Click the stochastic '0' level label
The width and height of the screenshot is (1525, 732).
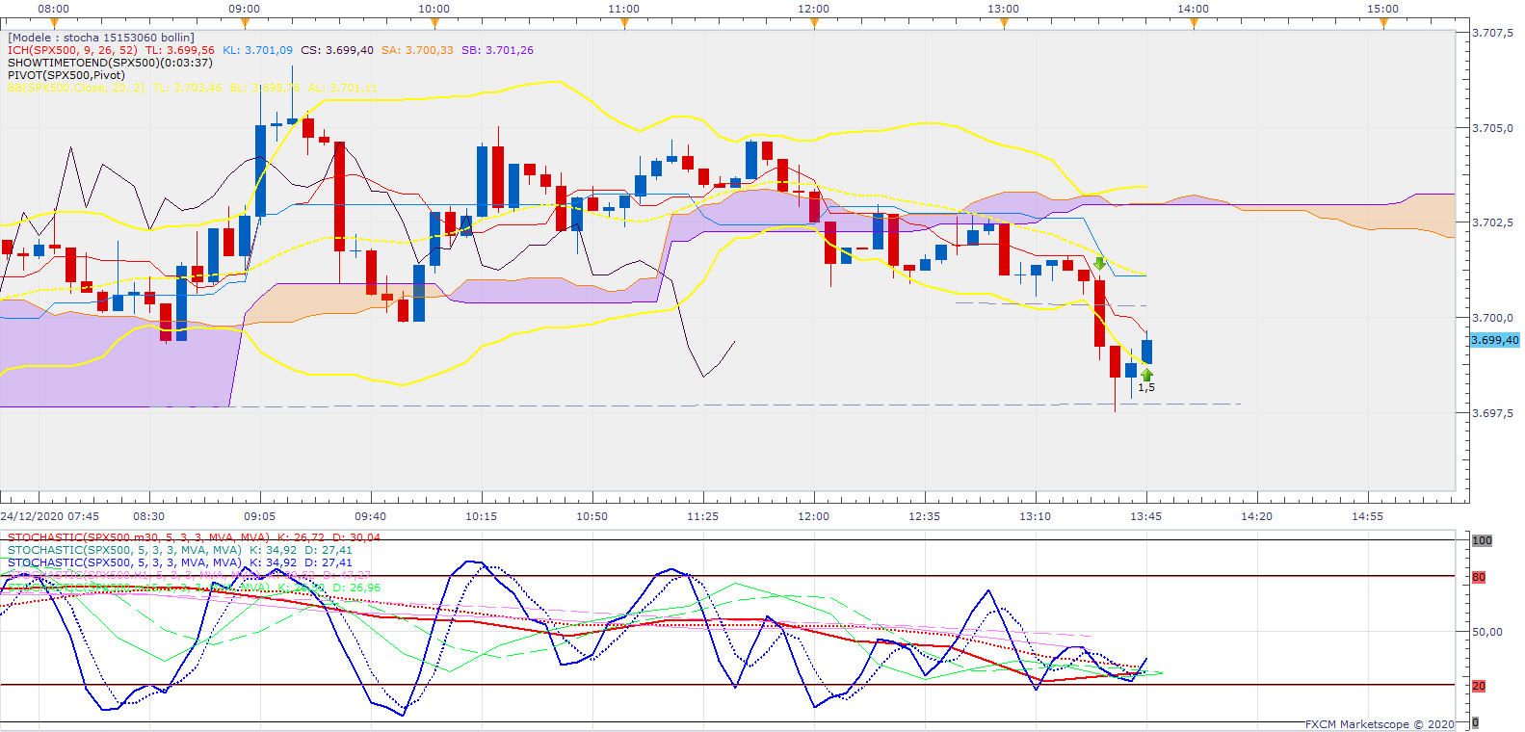[1475, 722]
